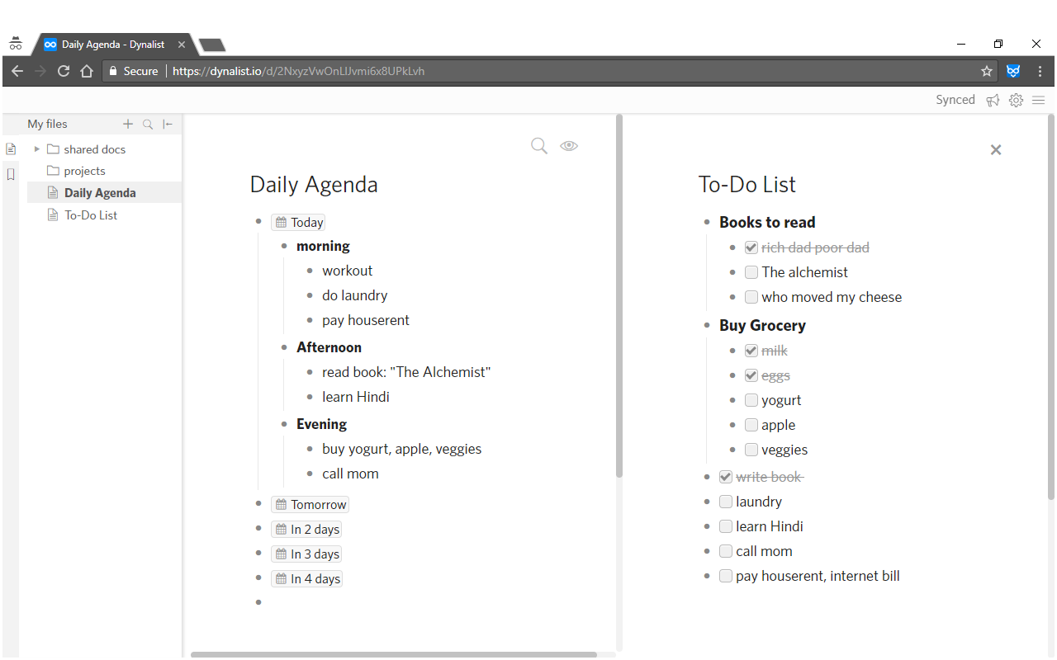Search files using the sidebar magnifier icon

tap(148, 125)
